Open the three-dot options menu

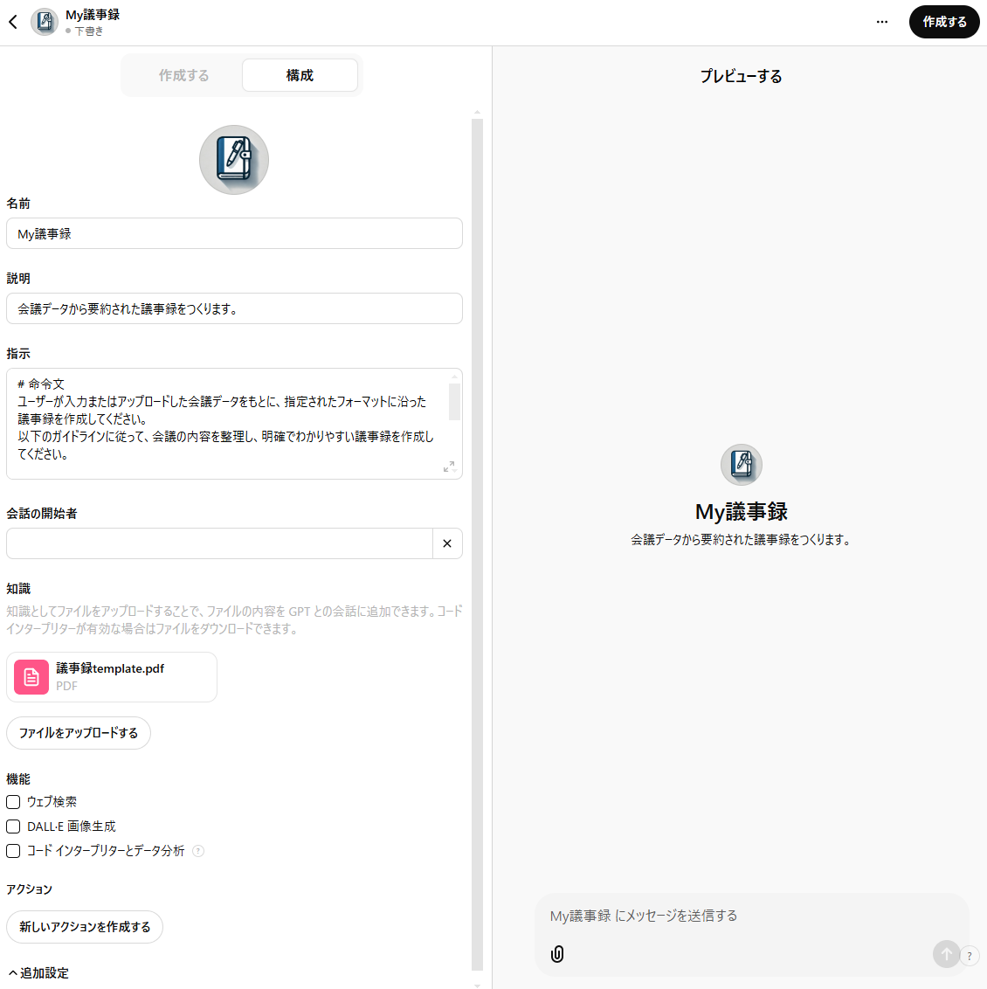pos(881,22)
